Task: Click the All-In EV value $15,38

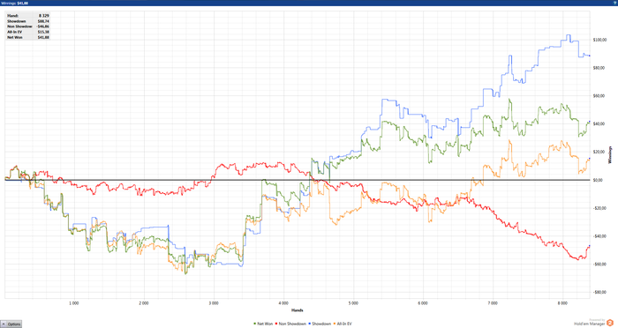Action: coord(43,32)
